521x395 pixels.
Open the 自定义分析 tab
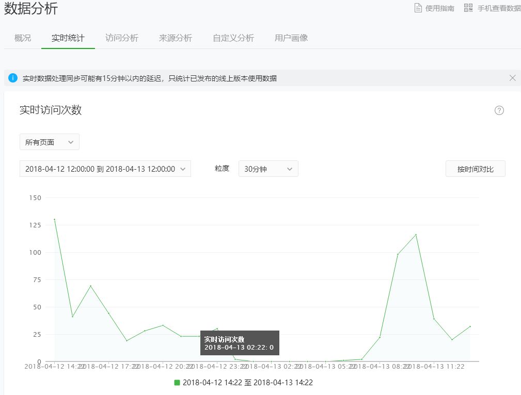pos(233,38)
